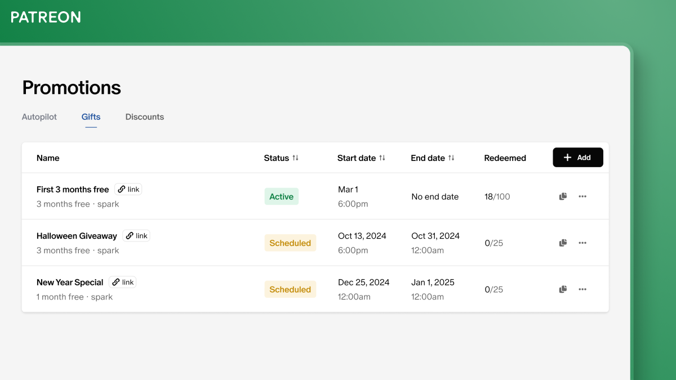This screenshot has width=676, height=380.
Task: Click the Active status badge
Action: [282, 196]
